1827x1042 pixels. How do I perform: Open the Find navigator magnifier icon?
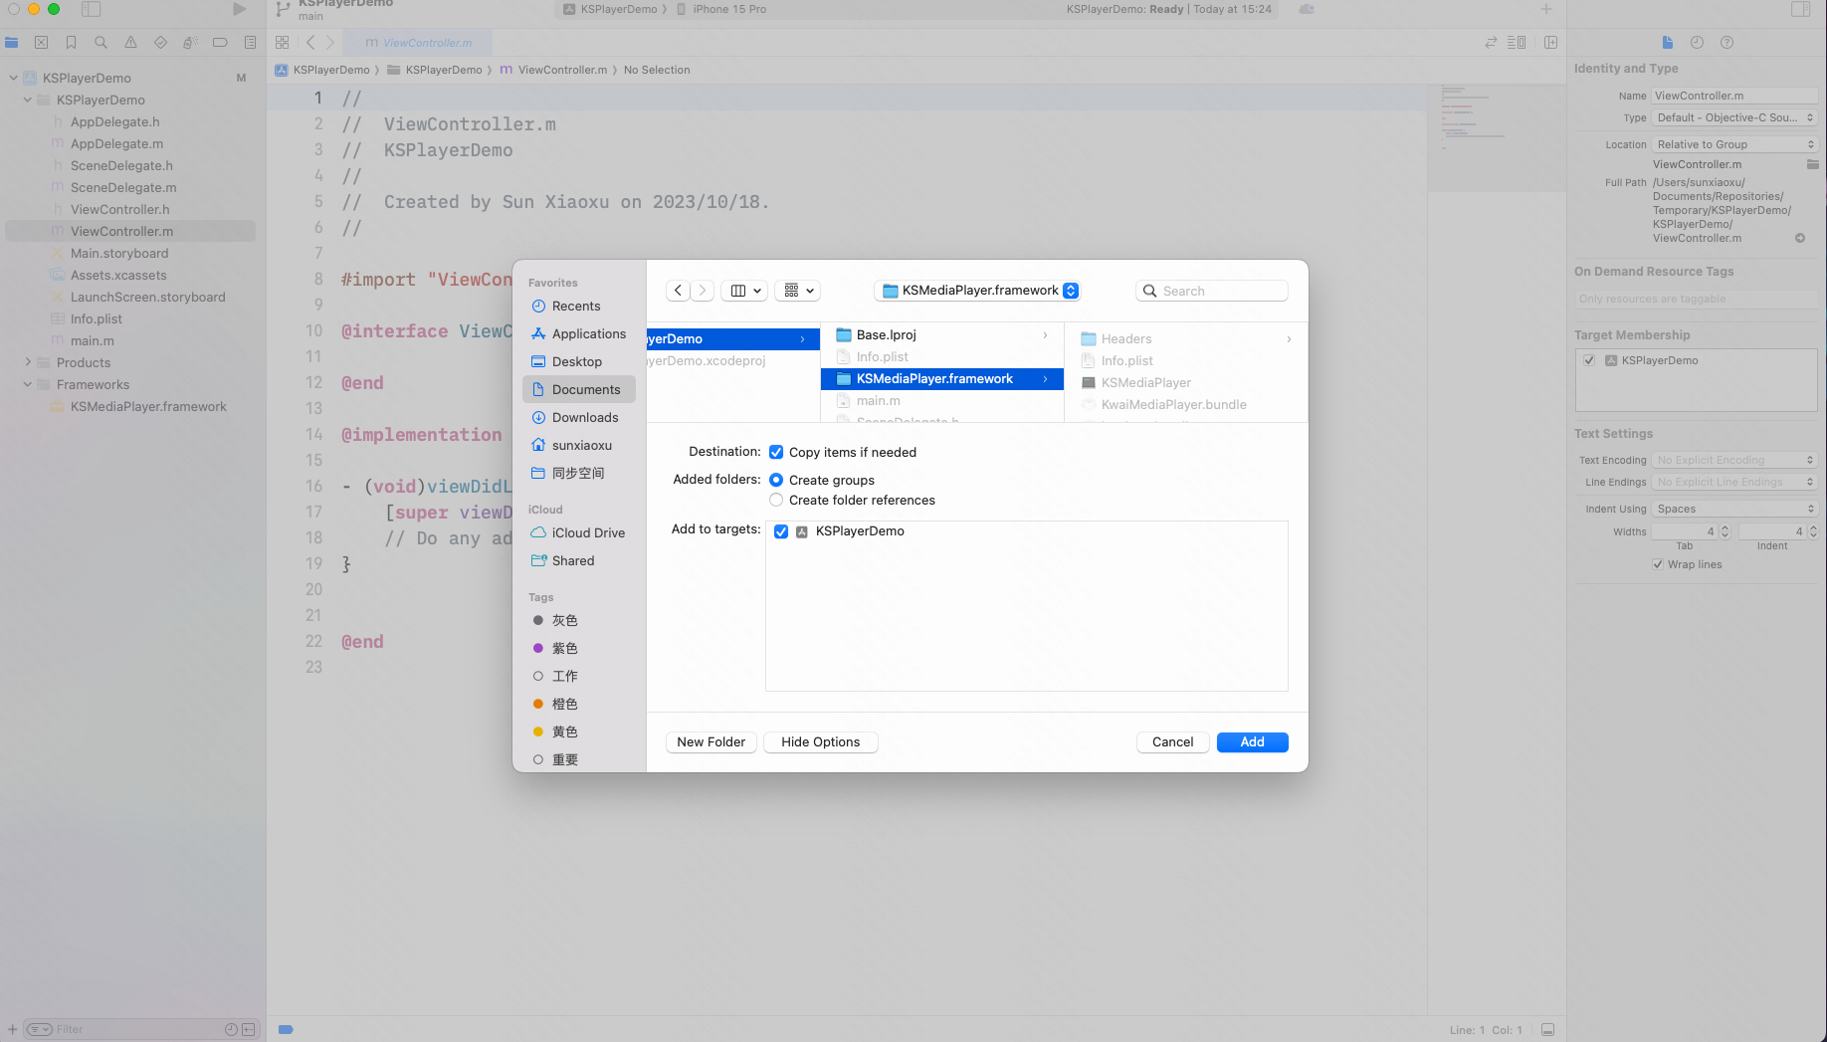click(x=101, y=43)
